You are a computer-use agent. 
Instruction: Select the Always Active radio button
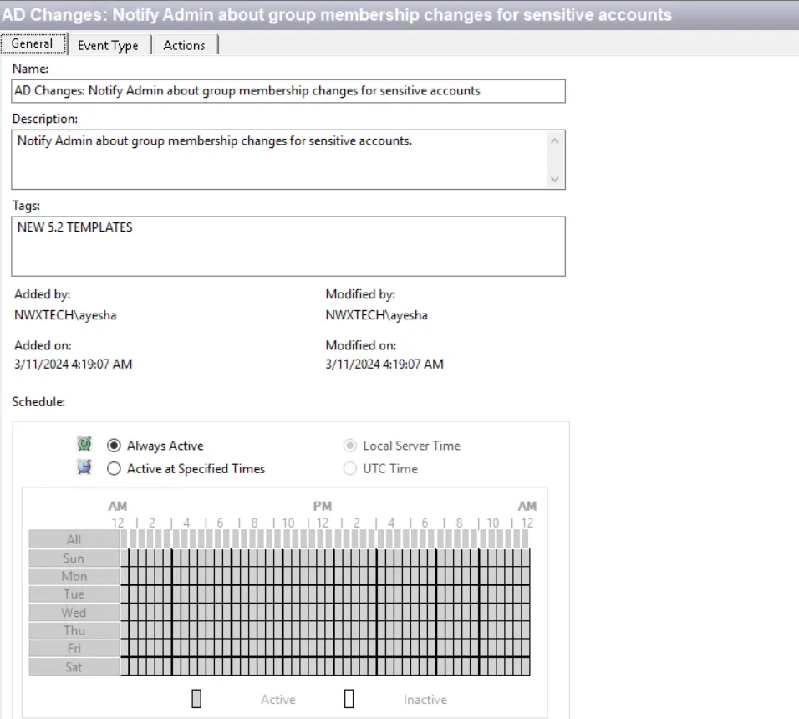click(x=114, y=446)
